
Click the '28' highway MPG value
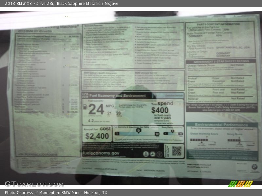(x=118, y=113)
